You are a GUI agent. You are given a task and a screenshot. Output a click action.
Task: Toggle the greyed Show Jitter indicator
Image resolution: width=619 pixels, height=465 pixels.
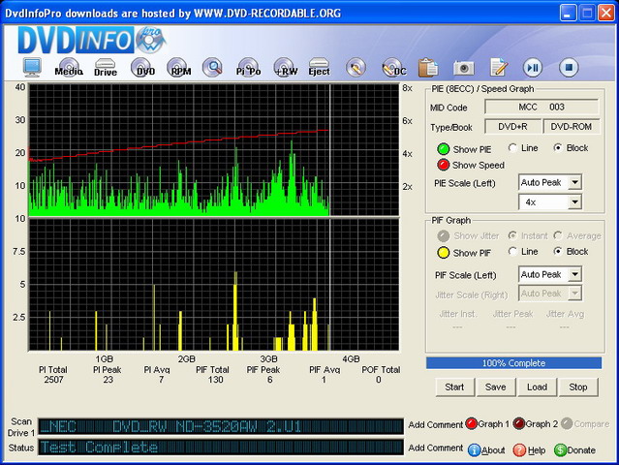click(444, 236)
